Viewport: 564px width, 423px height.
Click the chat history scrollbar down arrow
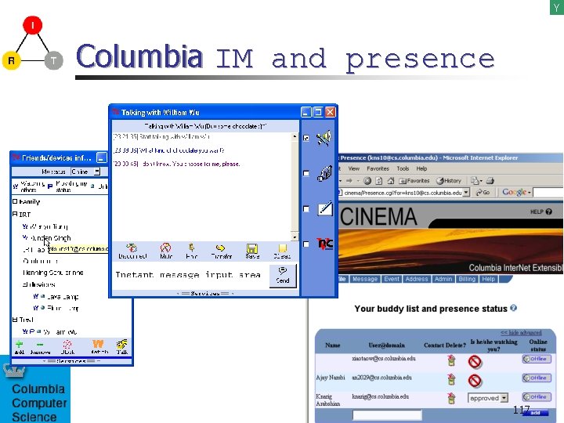coord(295,237)
